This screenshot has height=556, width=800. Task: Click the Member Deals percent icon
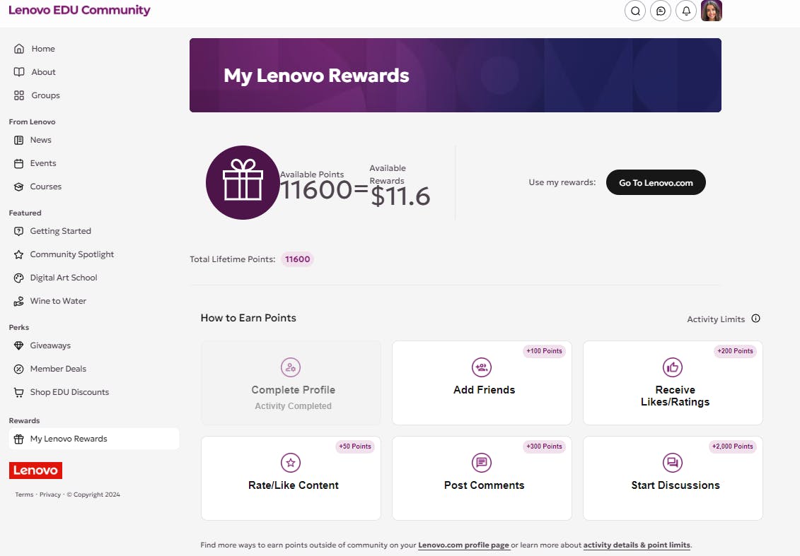coord(19,369)
